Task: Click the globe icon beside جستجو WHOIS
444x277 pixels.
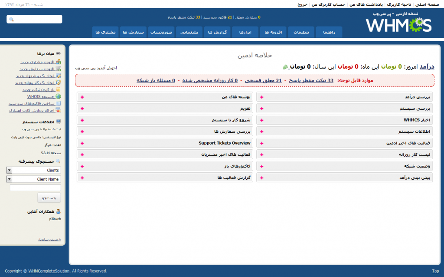Action: point(59,96)
